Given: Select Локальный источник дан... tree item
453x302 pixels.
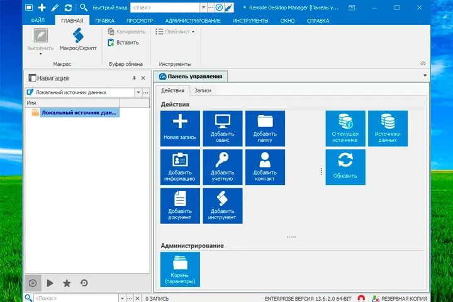Looking at the screenshot, I should pyautogui.click(x=79, y=112).
